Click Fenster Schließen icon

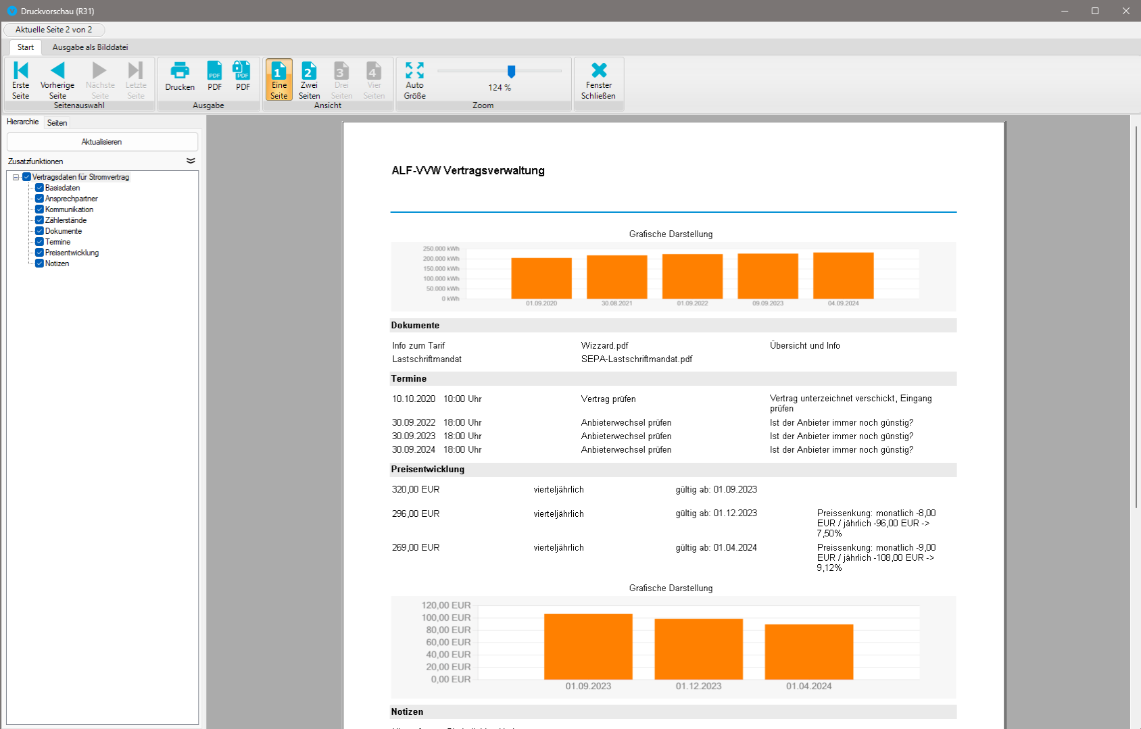pyautogui.click(x=598, y=71)
